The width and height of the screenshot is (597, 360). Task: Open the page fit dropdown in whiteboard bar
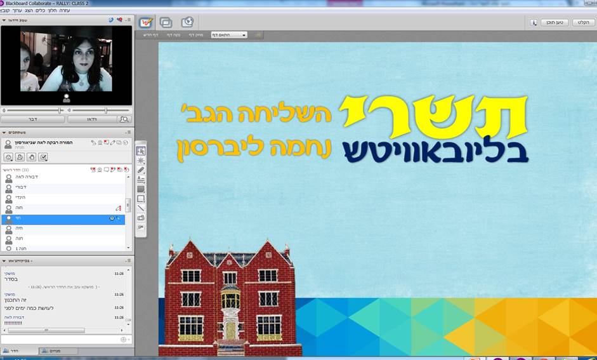[x=229, y=35]
